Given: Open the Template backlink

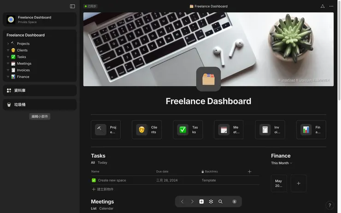Looking at the screenshot, I should 209,180.
